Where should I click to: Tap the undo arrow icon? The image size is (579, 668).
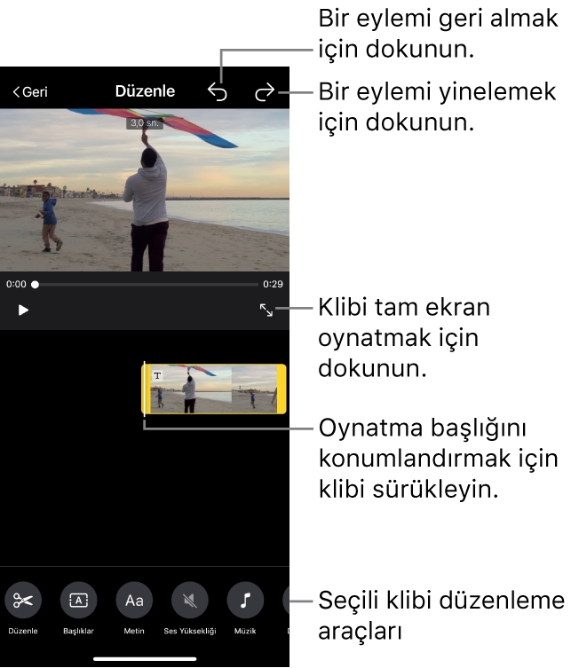(218, 91)
